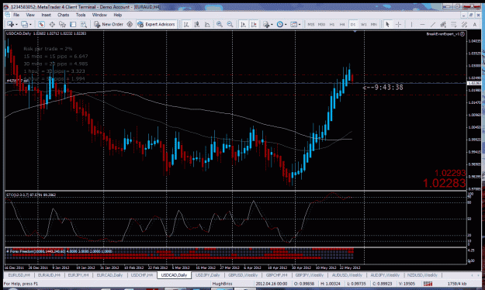This screenshot has width=485, height=290.
Task: Open the Charts menu
Action: (63, 15)
